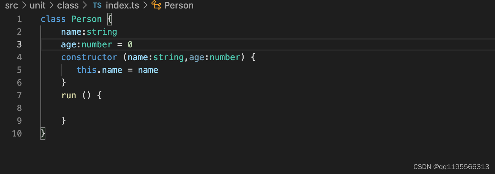Select the unit breadcrumb segment
Image resolution: width=495 pixels, height=174 pixels.
point(38,6)
